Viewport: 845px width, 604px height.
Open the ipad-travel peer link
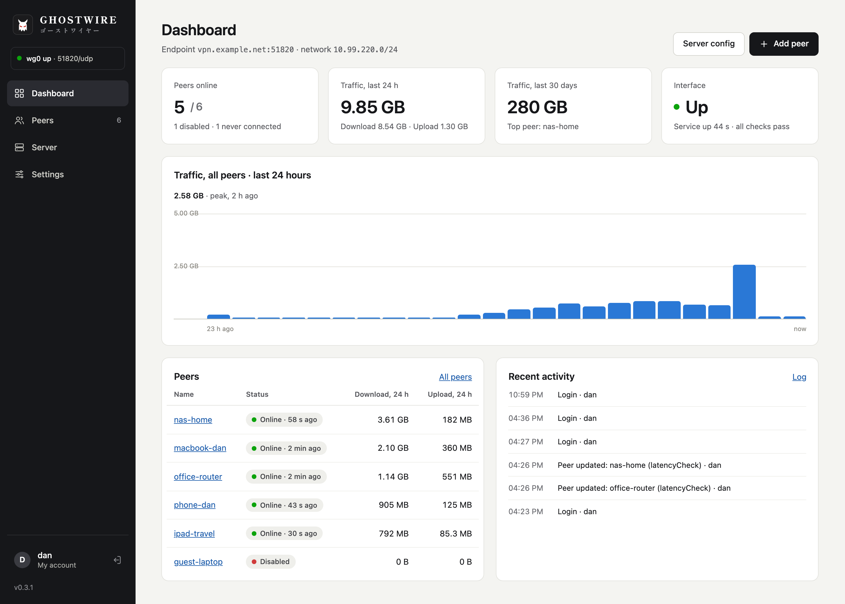[195, 533]
